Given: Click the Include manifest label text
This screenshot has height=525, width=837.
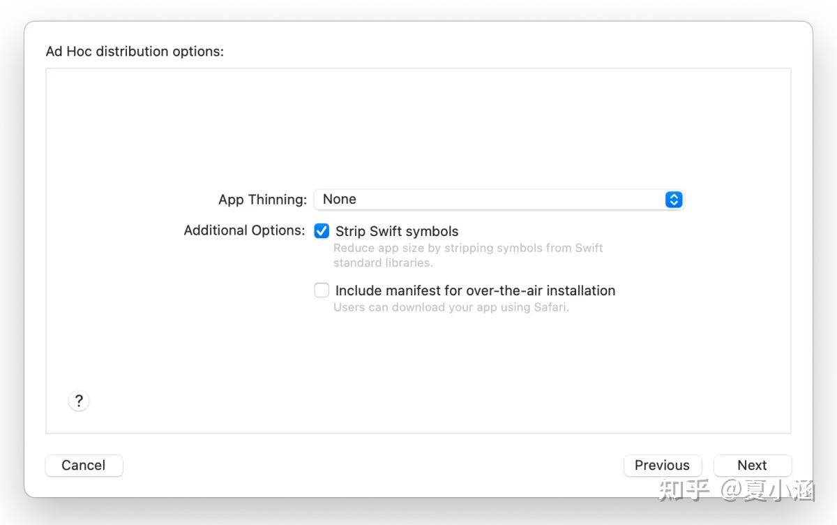Looking at the screenshot, I should 475,290.
